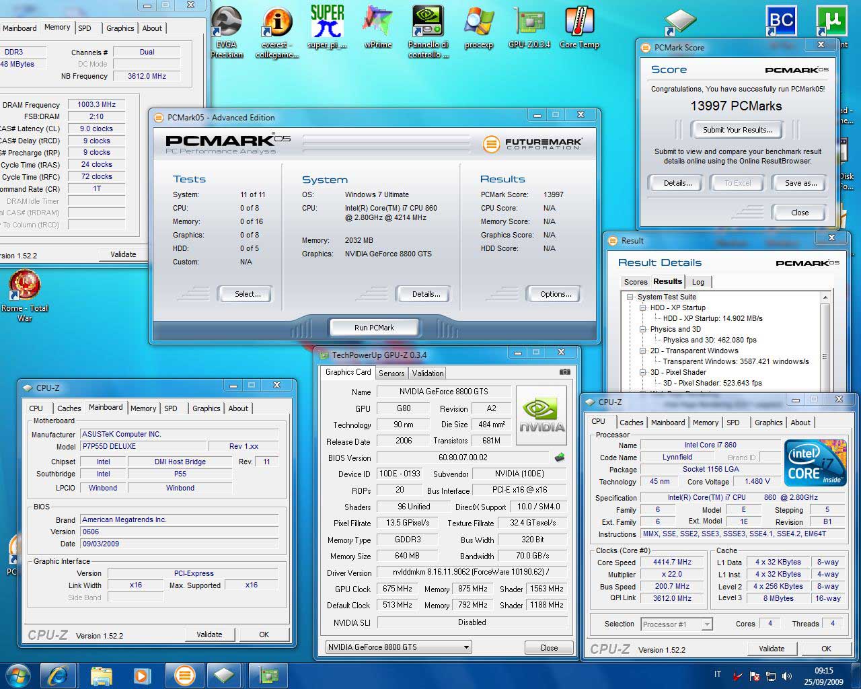This screenshot has height=689, width=861.
Task: Click the Core Speed value 4414.7 MHz
Action: point(672,563)
